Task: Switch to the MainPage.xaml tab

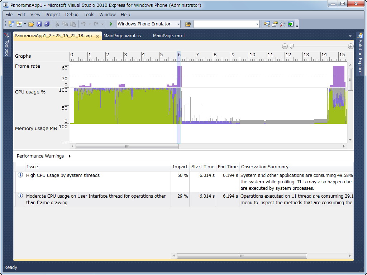Action: [x=168, y=36]
